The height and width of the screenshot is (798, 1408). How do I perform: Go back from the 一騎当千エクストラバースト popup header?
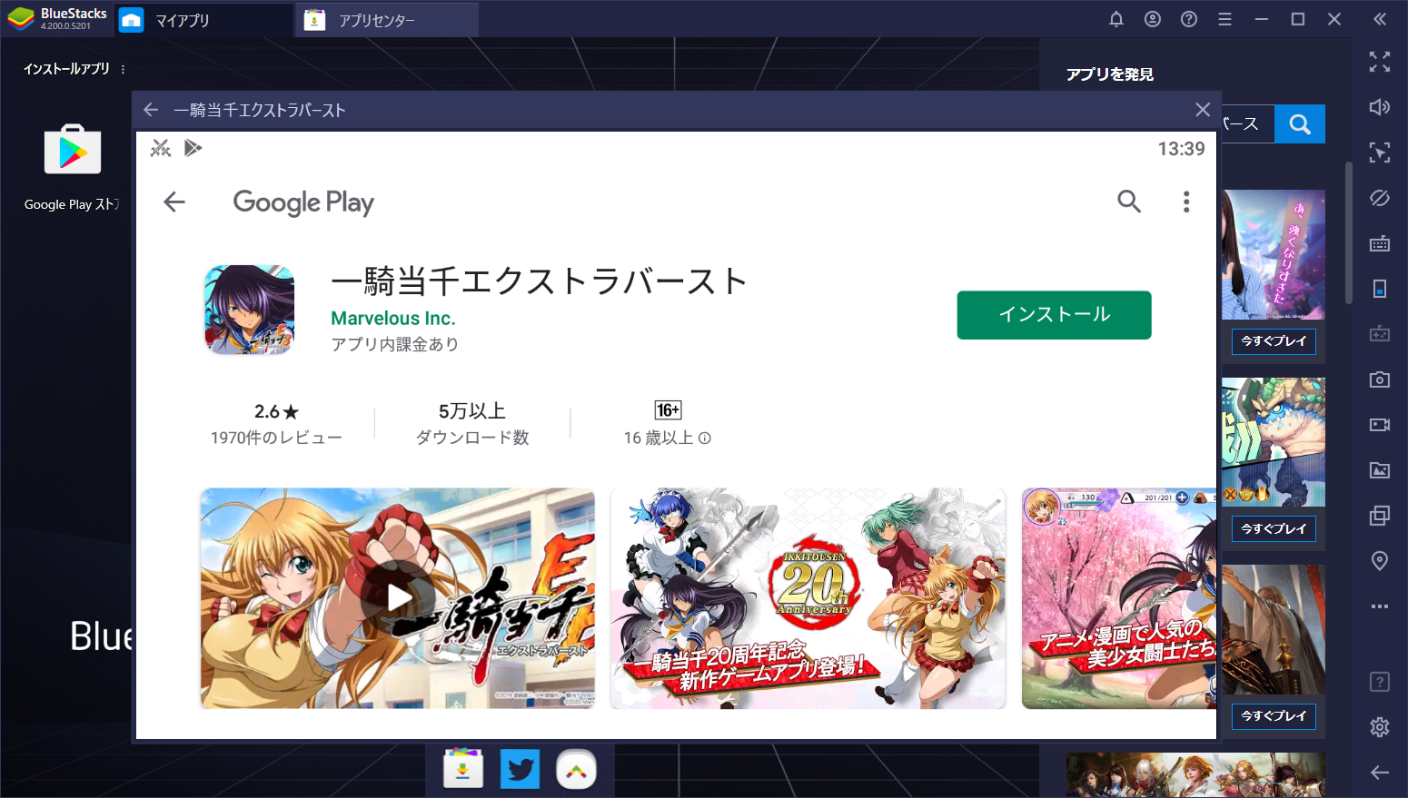click(152, 110)
